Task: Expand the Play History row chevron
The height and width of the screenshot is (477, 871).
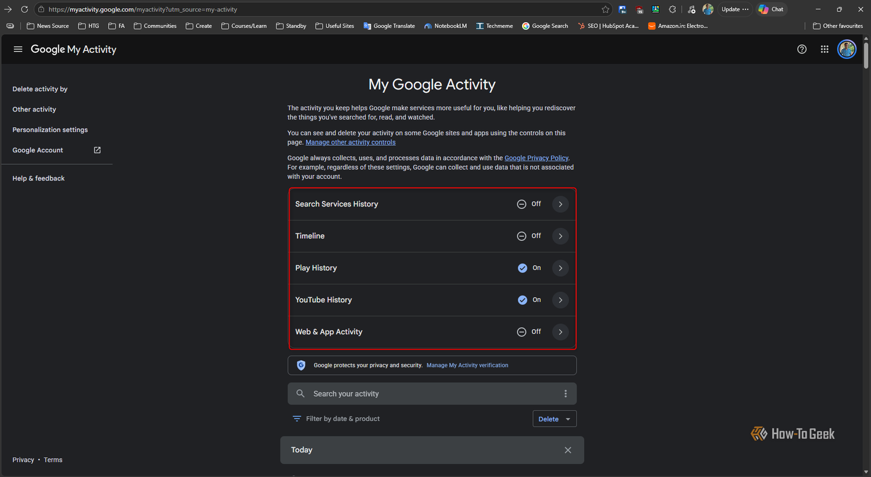Action: pyautogui.click(x=560, y=268)
